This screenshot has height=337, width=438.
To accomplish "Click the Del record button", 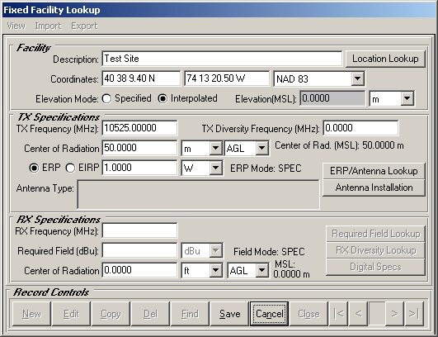I will (x=151, y=314).
